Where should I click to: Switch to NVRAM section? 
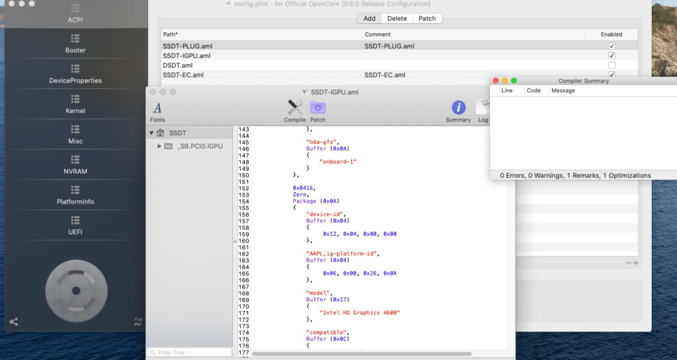[75, 164]
